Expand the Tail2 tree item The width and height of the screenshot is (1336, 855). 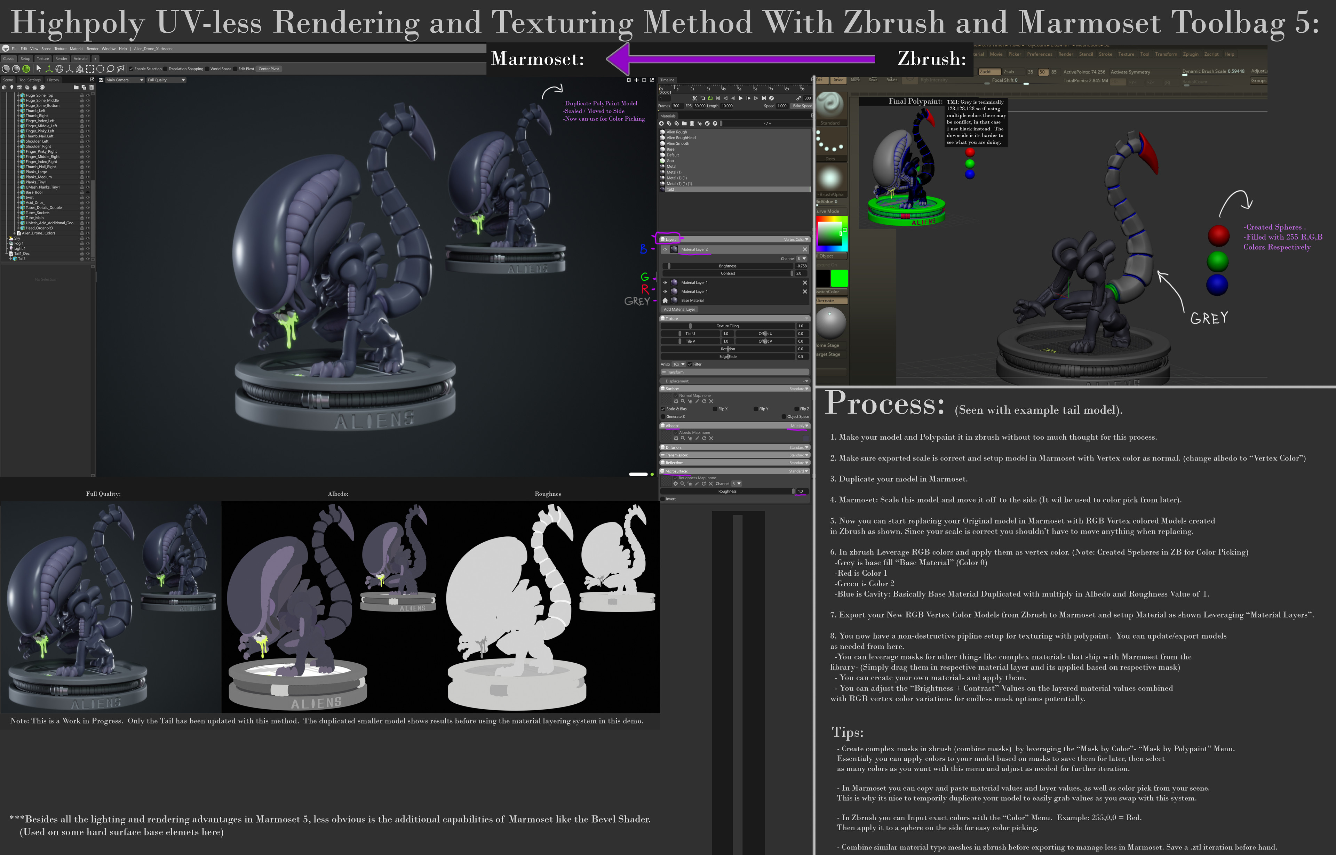[10, 259]
